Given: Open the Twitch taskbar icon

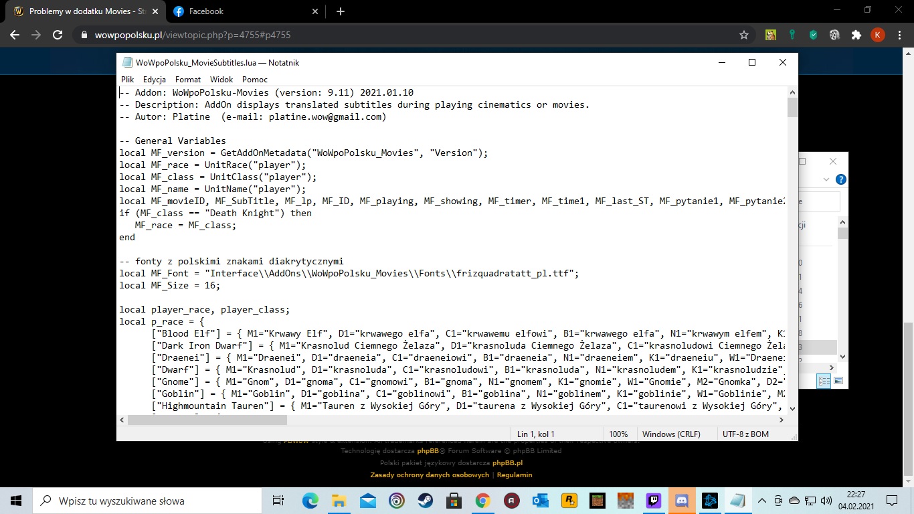Looking at the screenshot, I should 653,501.
